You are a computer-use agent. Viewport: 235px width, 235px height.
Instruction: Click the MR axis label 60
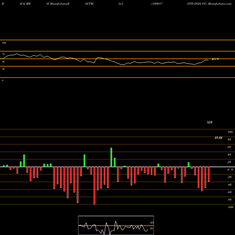click(229, 147)
